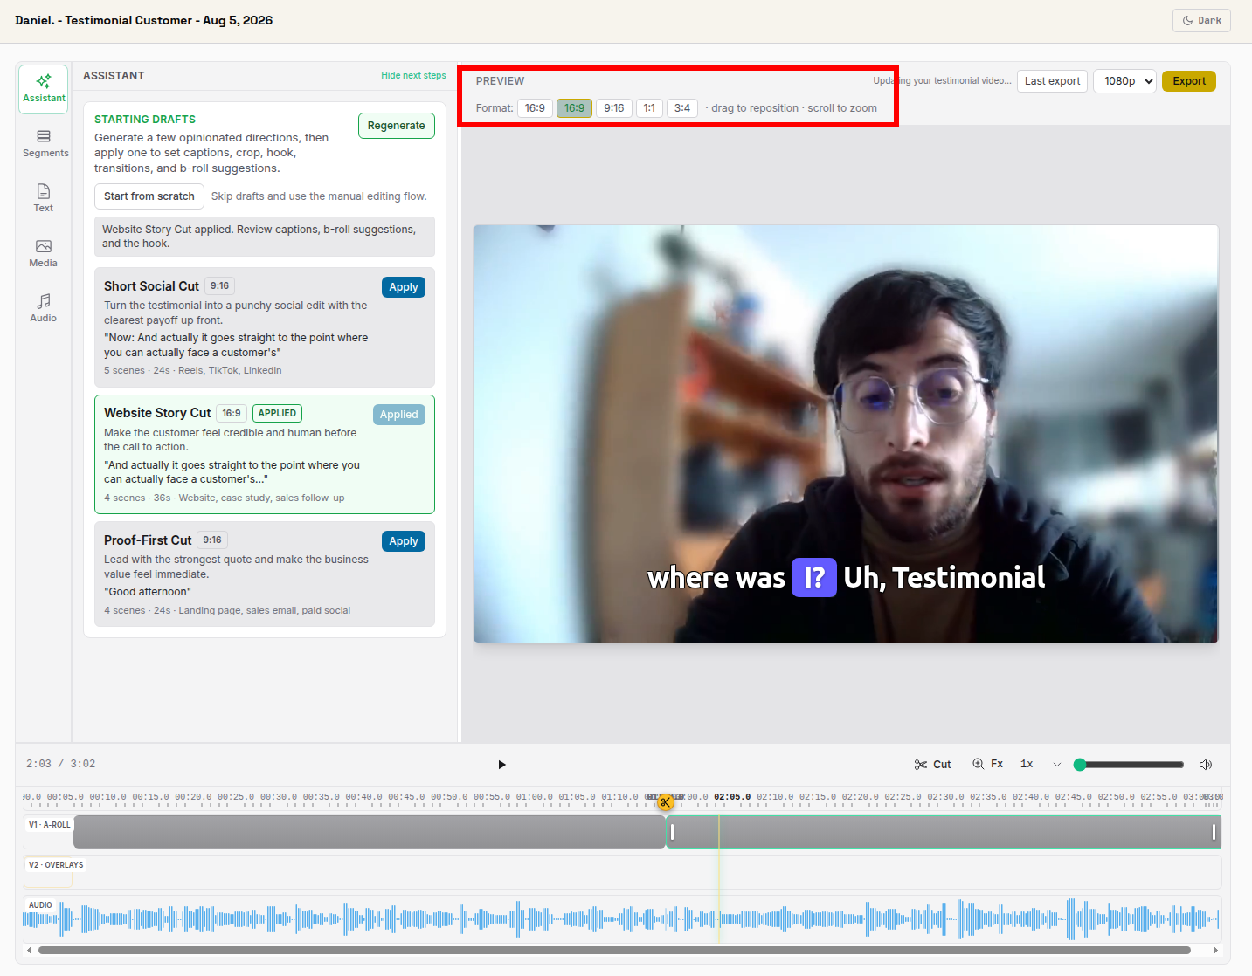Click the Cut scissors tool

coord(933,765)
